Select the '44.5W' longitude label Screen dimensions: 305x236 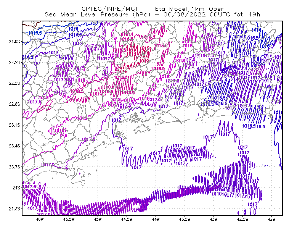click(127, 219)
